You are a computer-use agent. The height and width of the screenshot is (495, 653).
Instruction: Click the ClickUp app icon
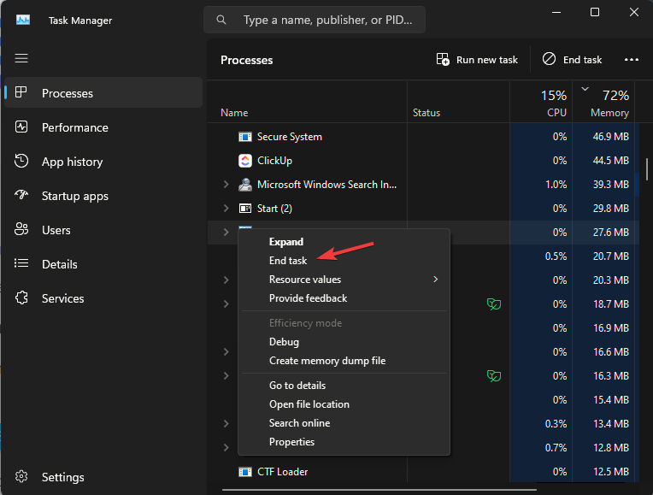pos(244,161)
